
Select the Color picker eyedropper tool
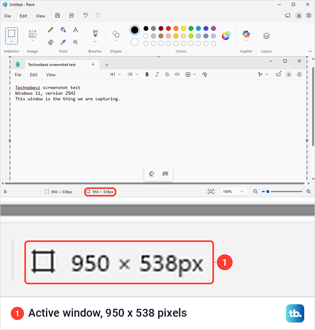(x=63, y=42)
